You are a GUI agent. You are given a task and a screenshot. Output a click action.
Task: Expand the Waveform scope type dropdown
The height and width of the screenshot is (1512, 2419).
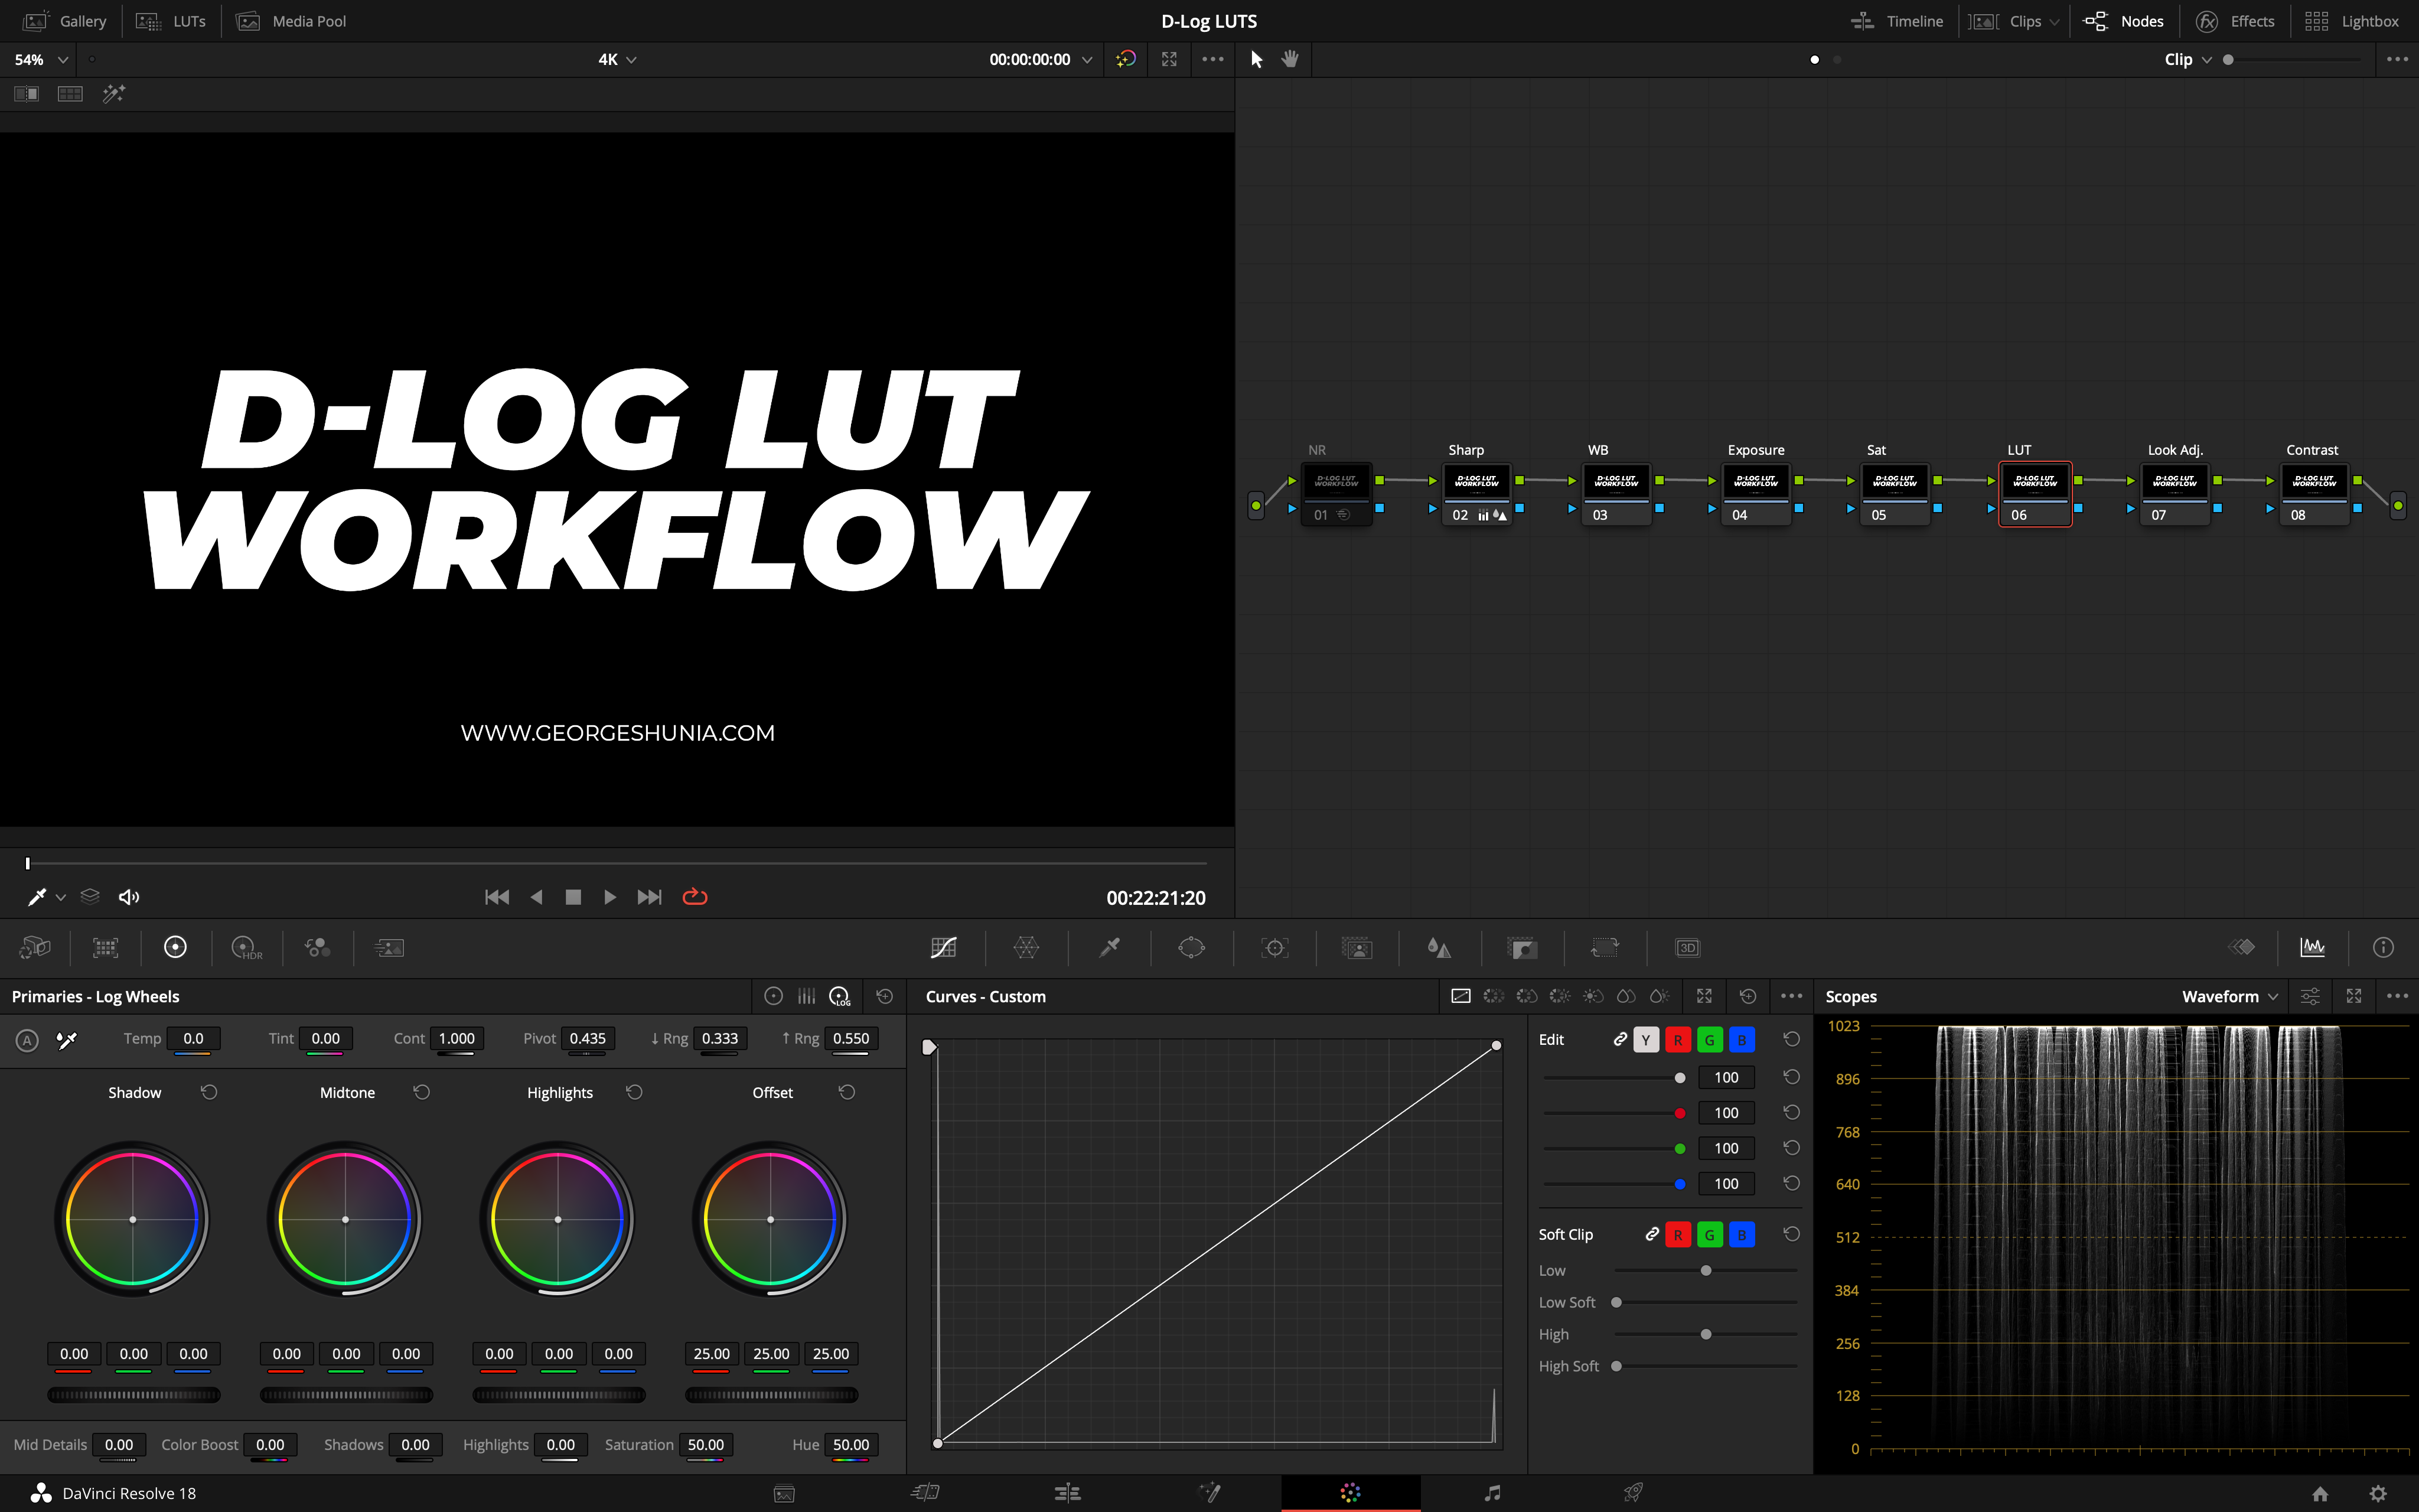pos(2230,996)
